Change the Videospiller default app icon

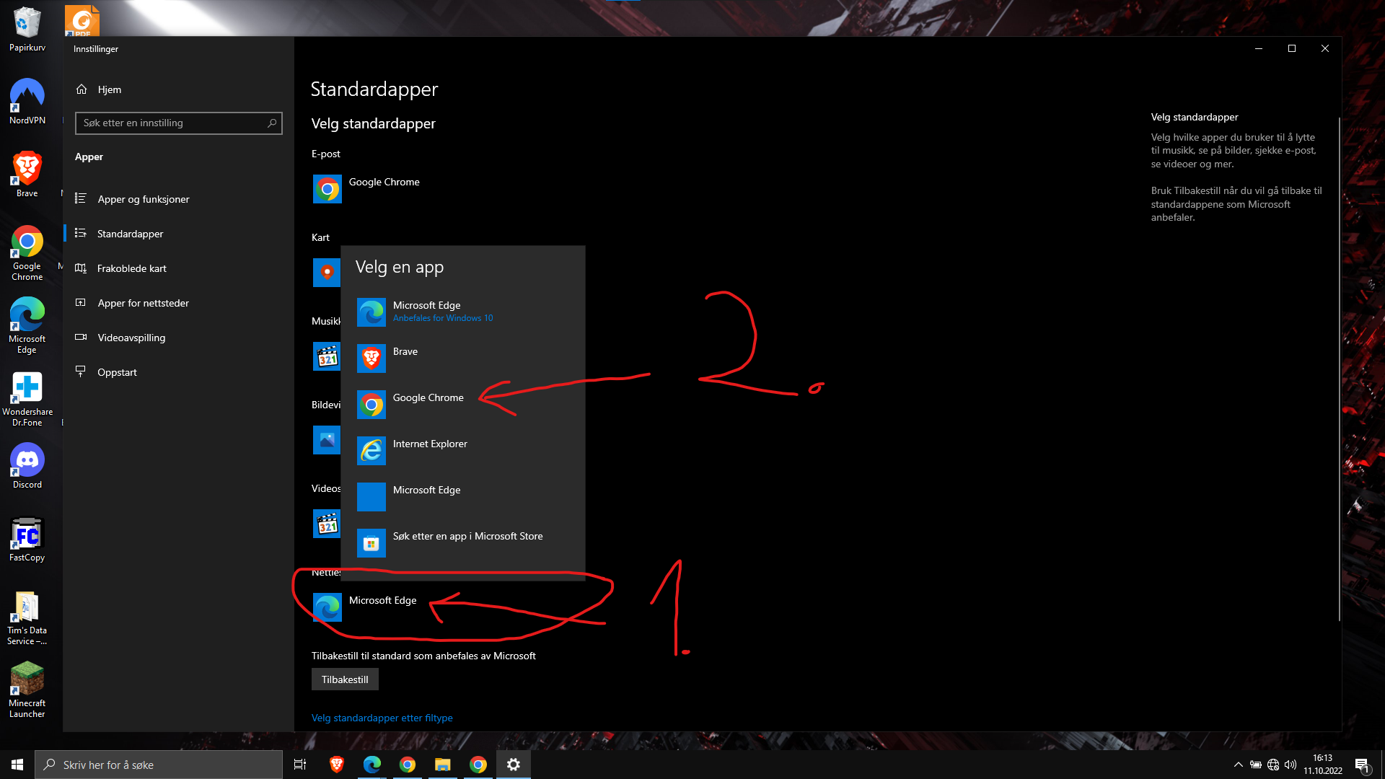(x=327, y=524)
